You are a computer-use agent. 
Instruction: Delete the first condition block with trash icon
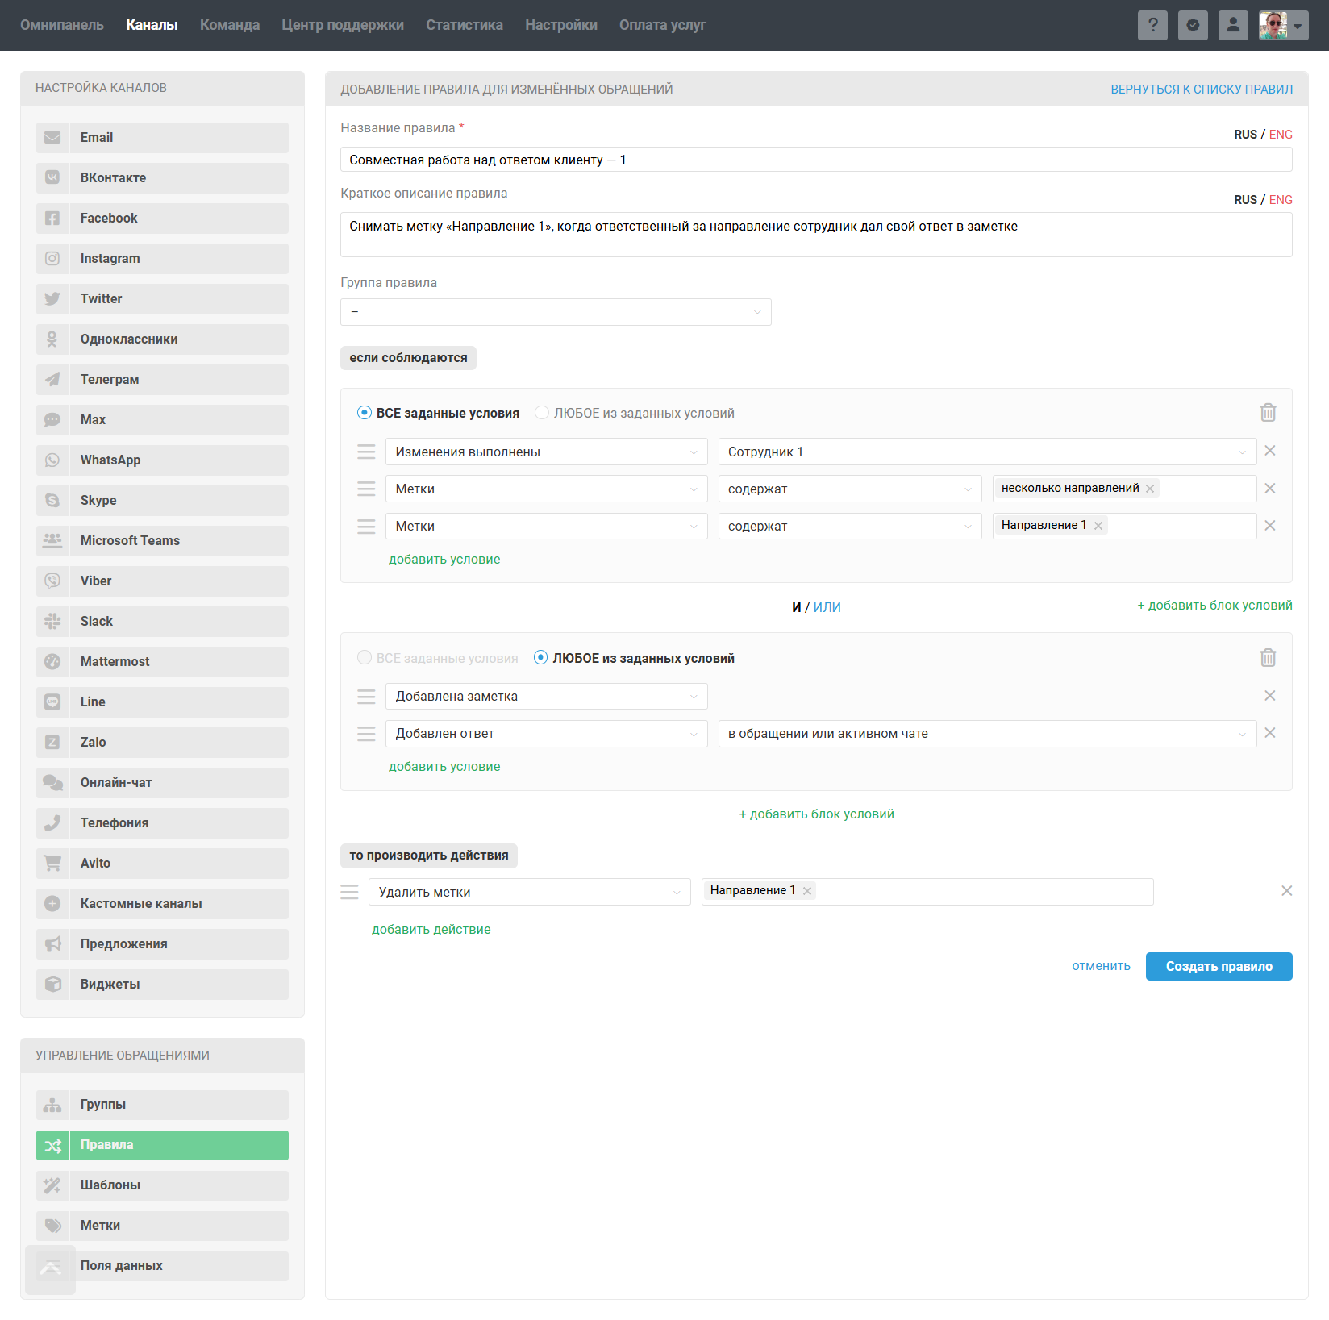(1268, 413)
